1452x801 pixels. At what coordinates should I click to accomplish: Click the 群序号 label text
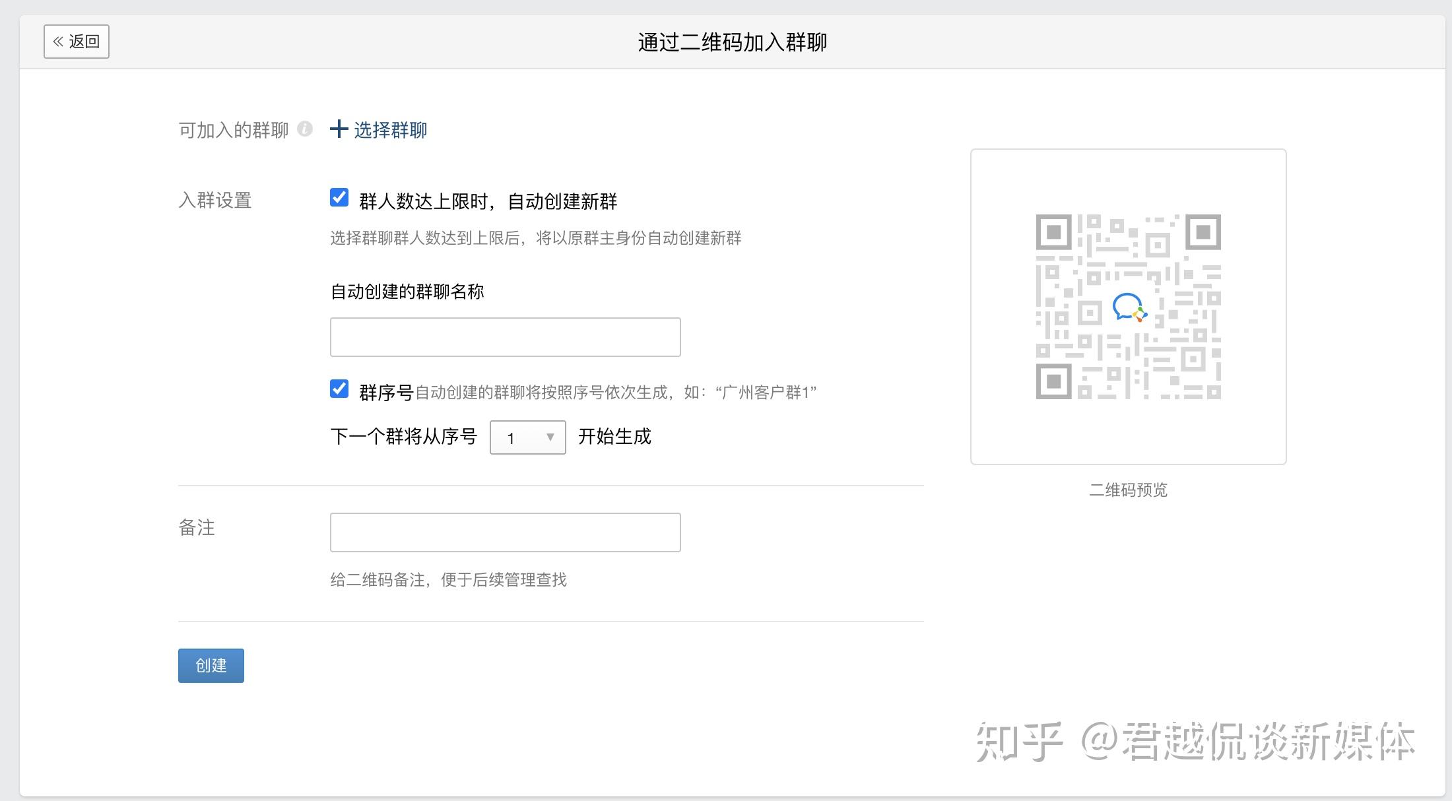click(x=385, y=393)
